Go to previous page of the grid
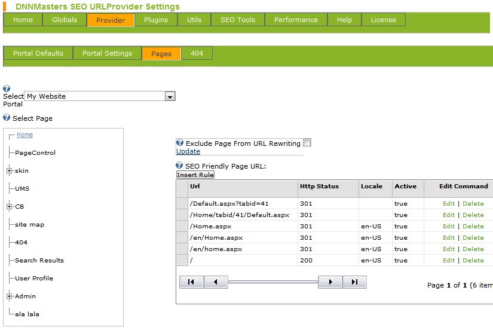The width and height of the screenshot is (493, 333). (x=216, y=282)
